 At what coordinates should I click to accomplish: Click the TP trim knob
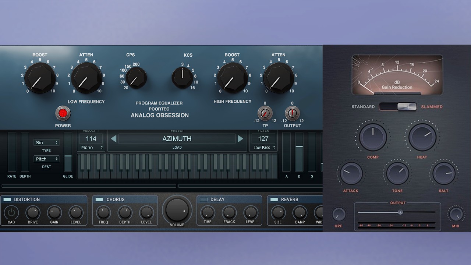point(265,113)
